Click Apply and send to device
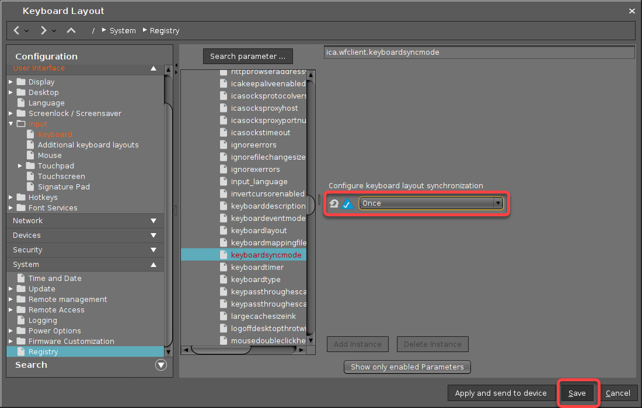The width and height of the screenshot is (642, 408). [x=501, y=393]
